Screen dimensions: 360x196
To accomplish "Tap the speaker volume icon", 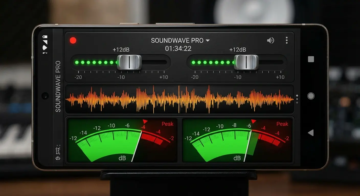I will [271, 40].
